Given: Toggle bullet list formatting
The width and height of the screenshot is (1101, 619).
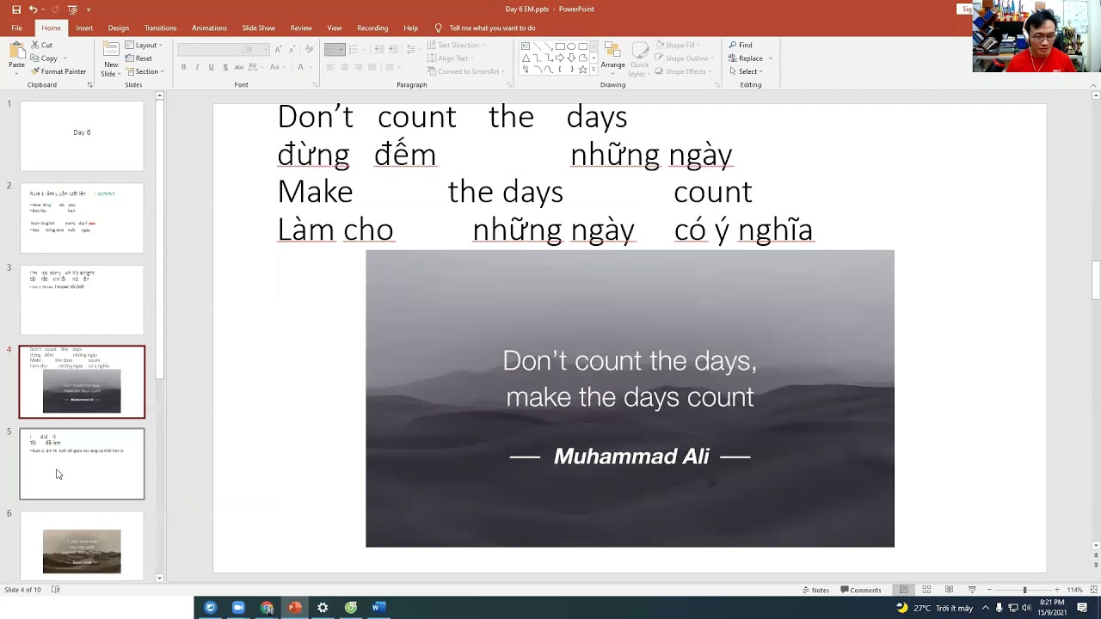Looking at the screenshot, I should coord(335,49).
